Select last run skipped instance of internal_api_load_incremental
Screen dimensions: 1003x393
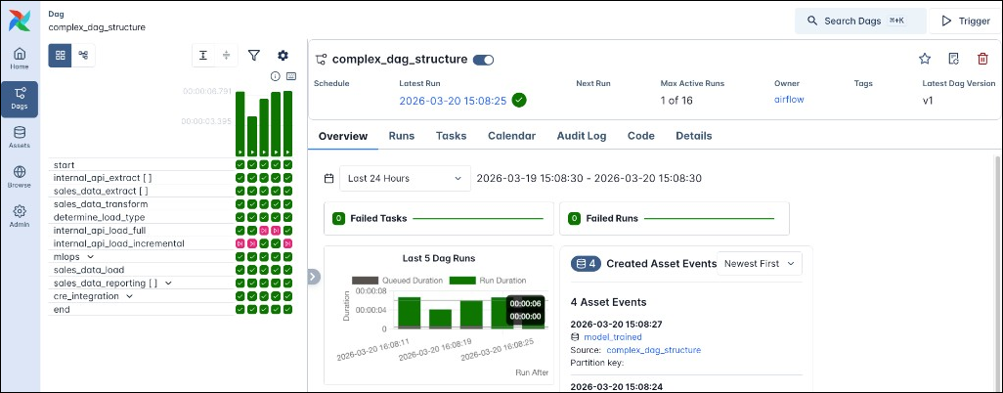point(287,243)
